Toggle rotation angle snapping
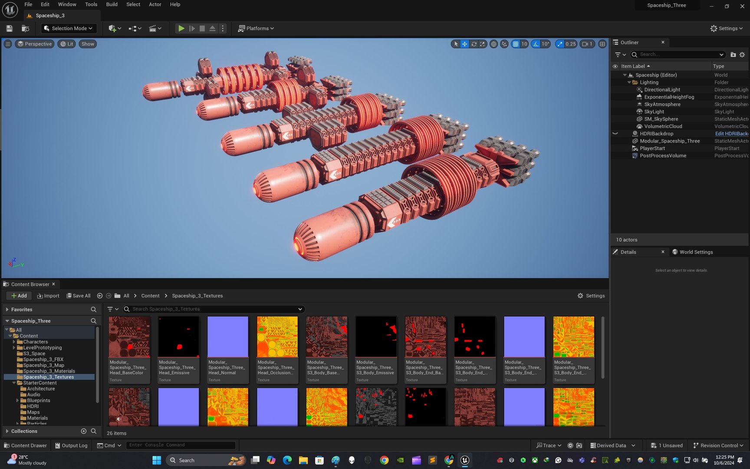 click(536, 44)
